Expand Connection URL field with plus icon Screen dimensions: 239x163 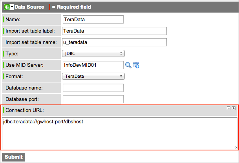pos(234,108)
